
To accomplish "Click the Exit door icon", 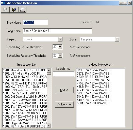I will point(14,10).
